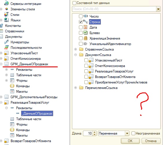This screenshot has height=145, width=163.
Task: Click the Команды icon under GPM_ДанныеОПродажах
Action: click(x=12, y=86)
